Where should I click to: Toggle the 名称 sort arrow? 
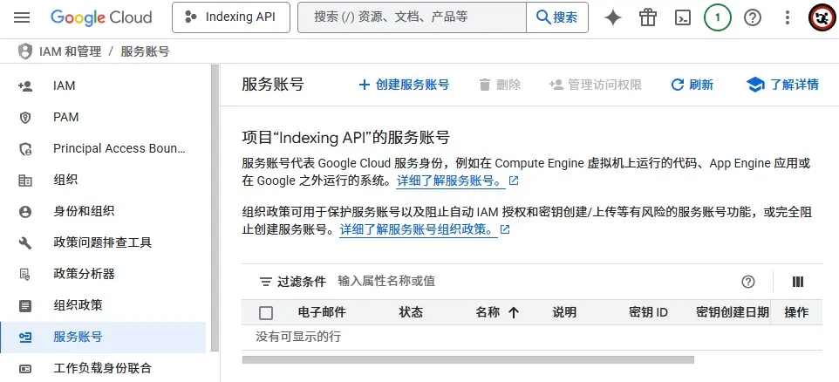click(514, 313)
